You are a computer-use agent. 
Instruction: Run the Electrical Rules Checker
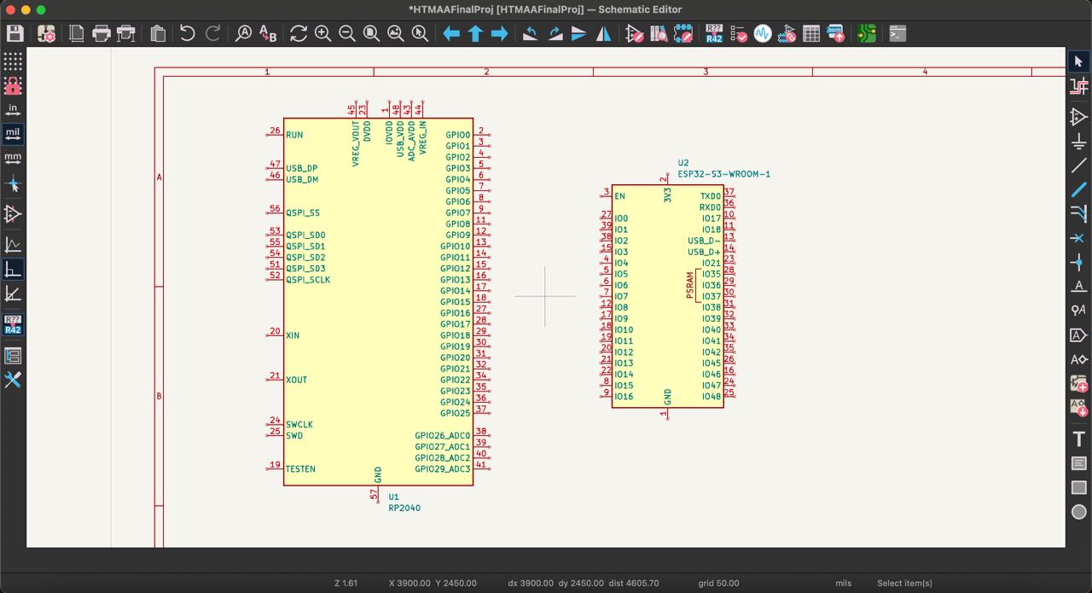[739, 34]
